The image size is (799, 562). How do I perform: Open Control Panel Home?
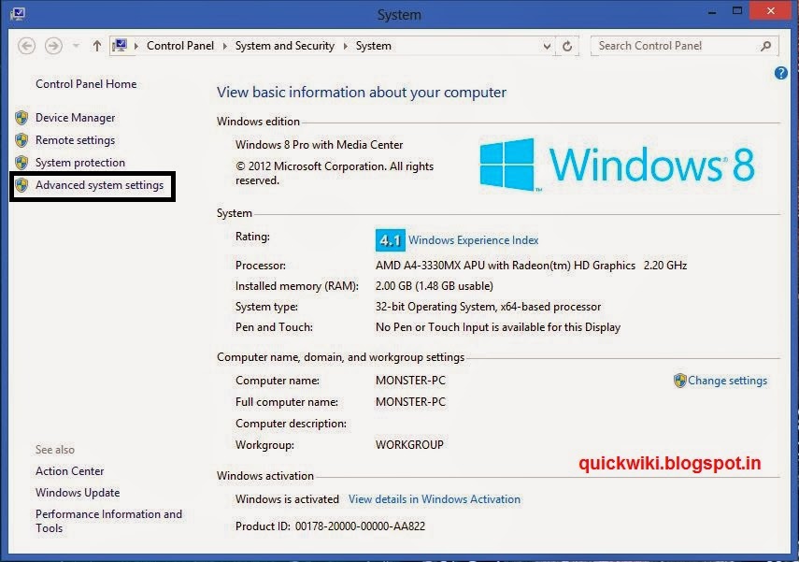86,84
